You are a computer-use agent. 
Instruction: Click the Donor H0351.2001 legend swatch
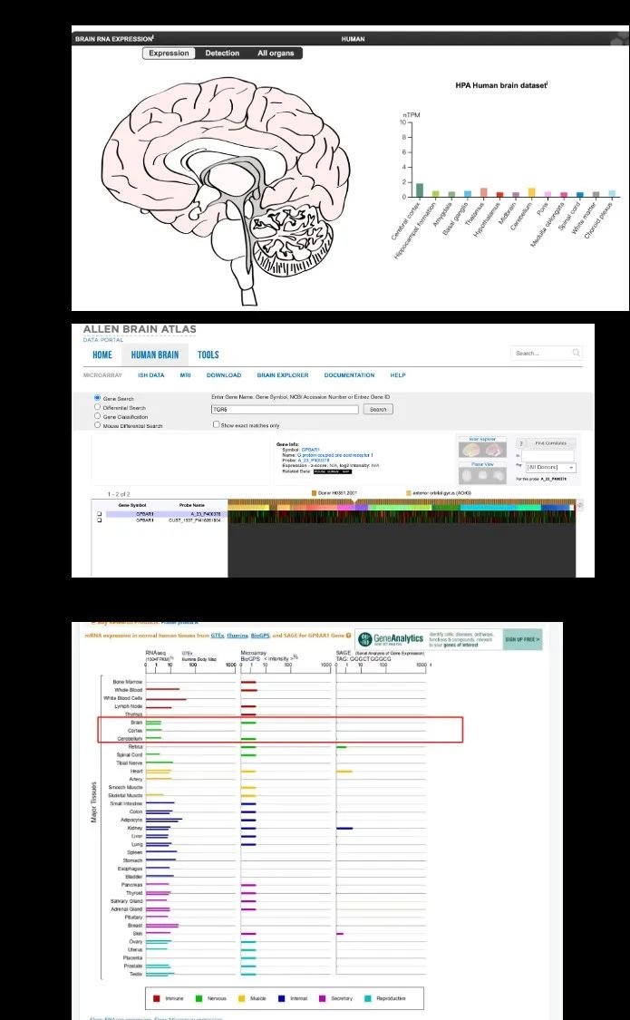[x=314, y=493]
